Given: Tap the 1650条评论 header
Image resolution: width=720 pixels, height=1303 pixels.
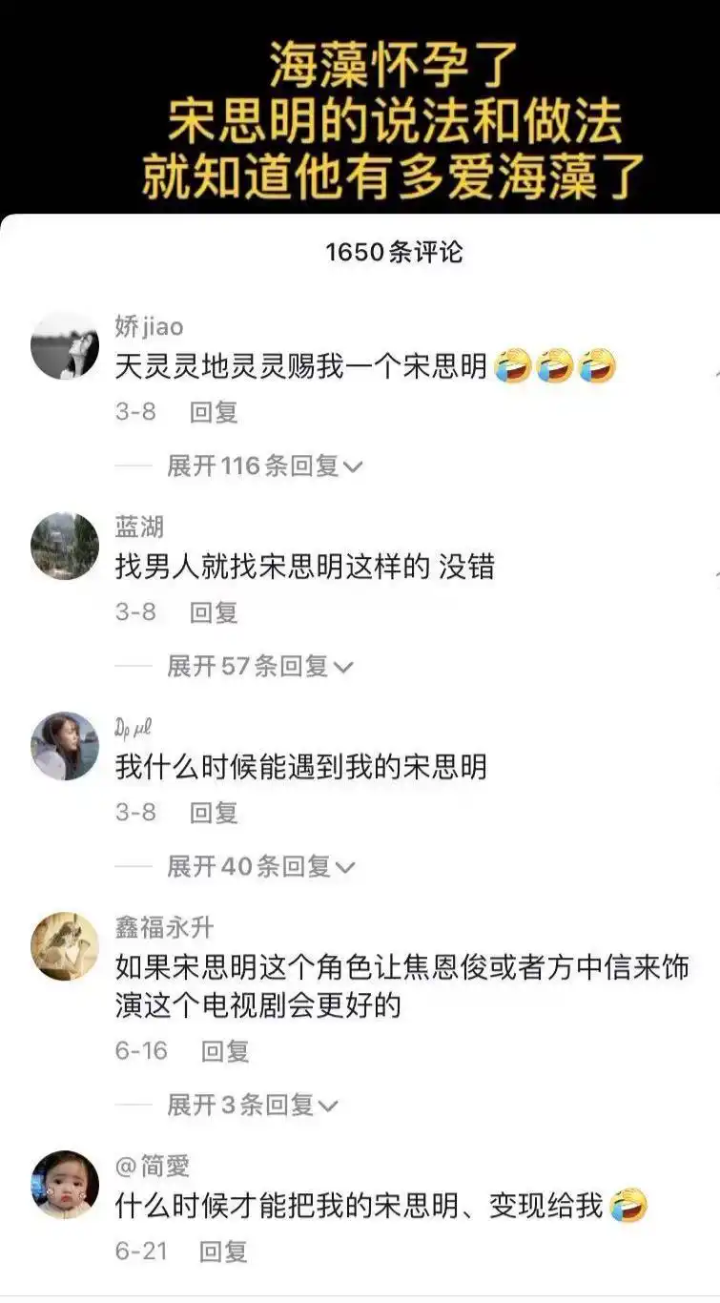Looking at the screenshot, I should (x=394, y=253).
